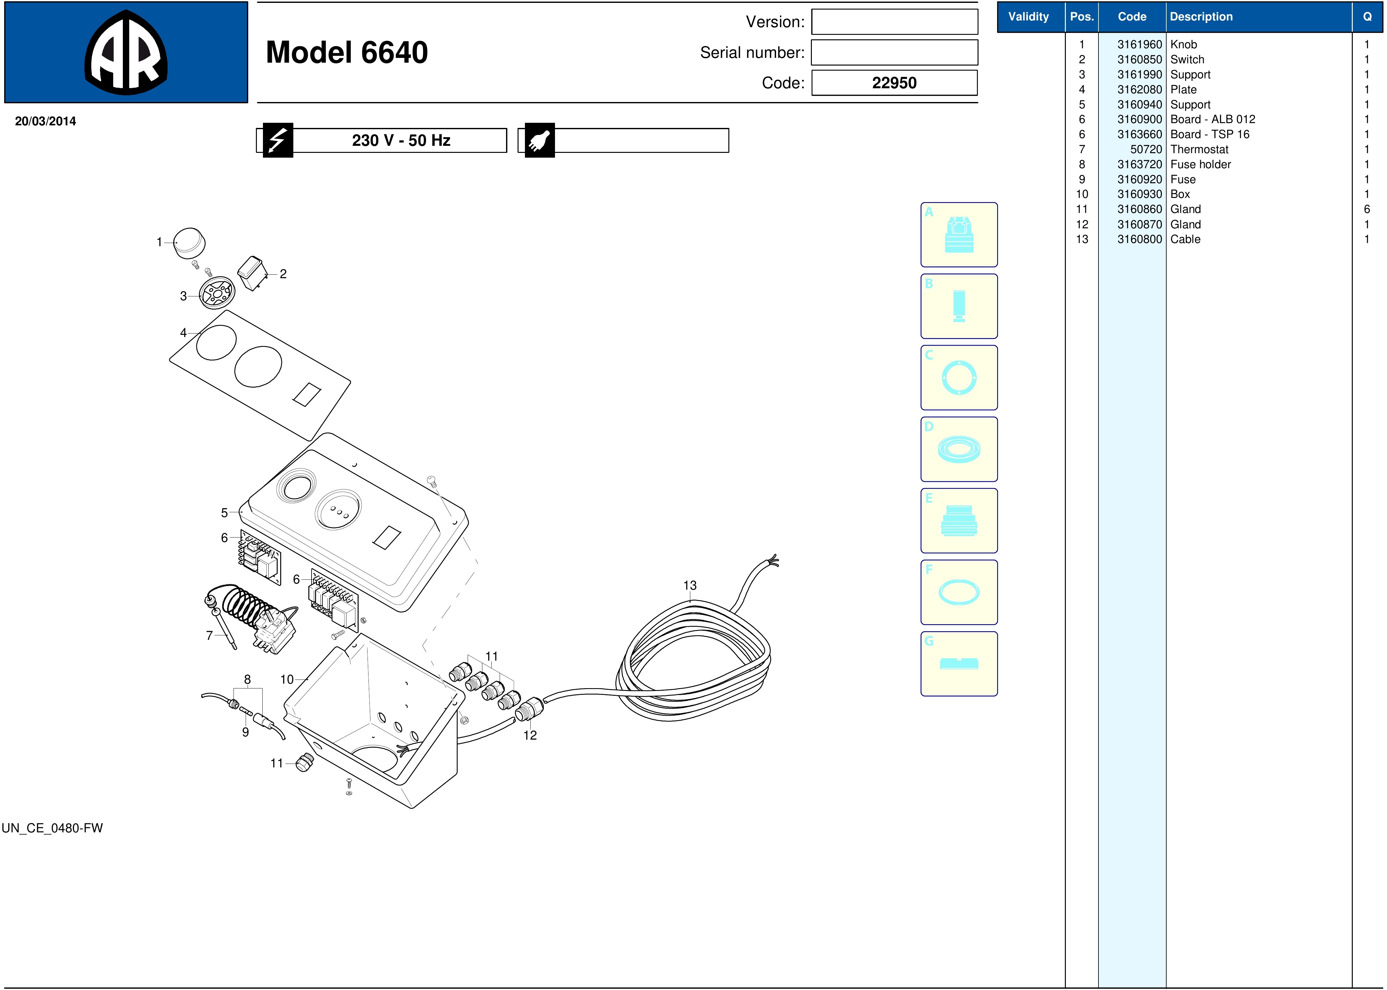Click the AR company logo
This screenshot has width=1387, height=990.
pos(126,52)
